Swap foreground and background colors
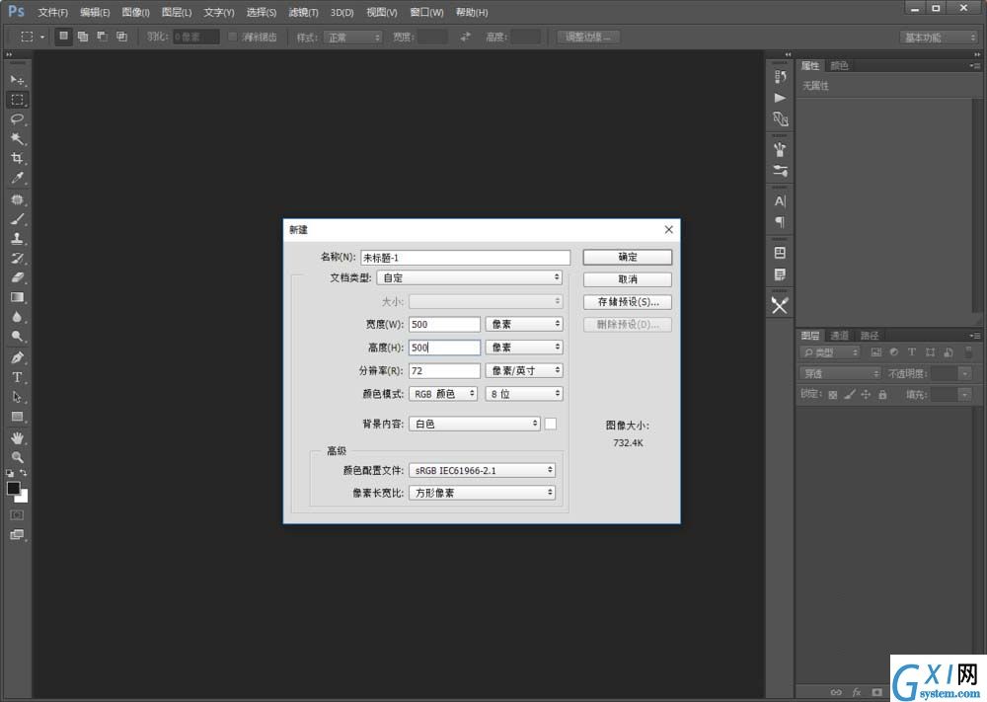 coord(24,472)
